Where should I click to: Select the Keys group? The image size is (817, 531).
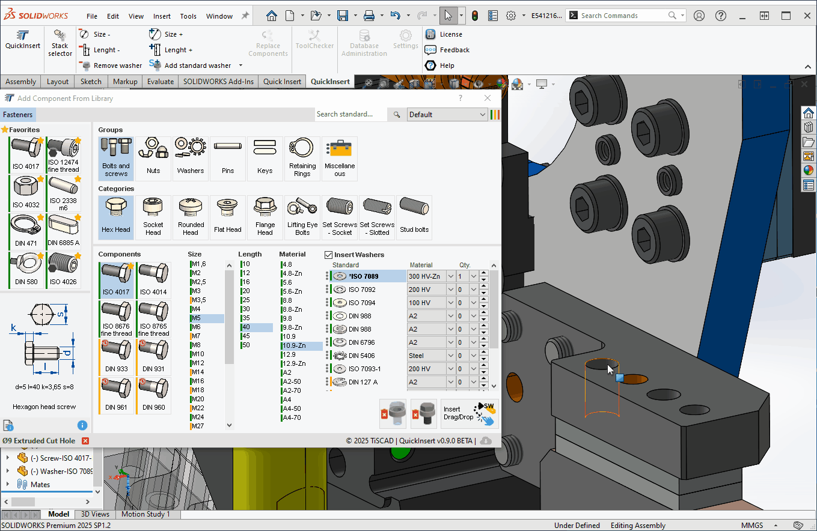coord(265,159)
